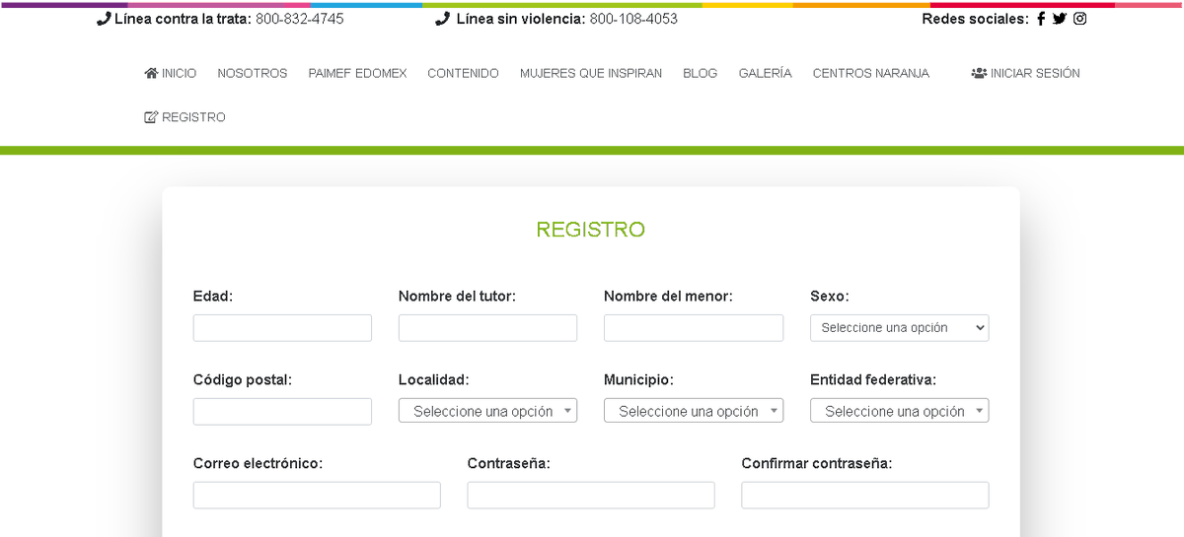Click the Redes sociales label
This screenshot has height=537, width=1184.
click(x=975, y=19)
